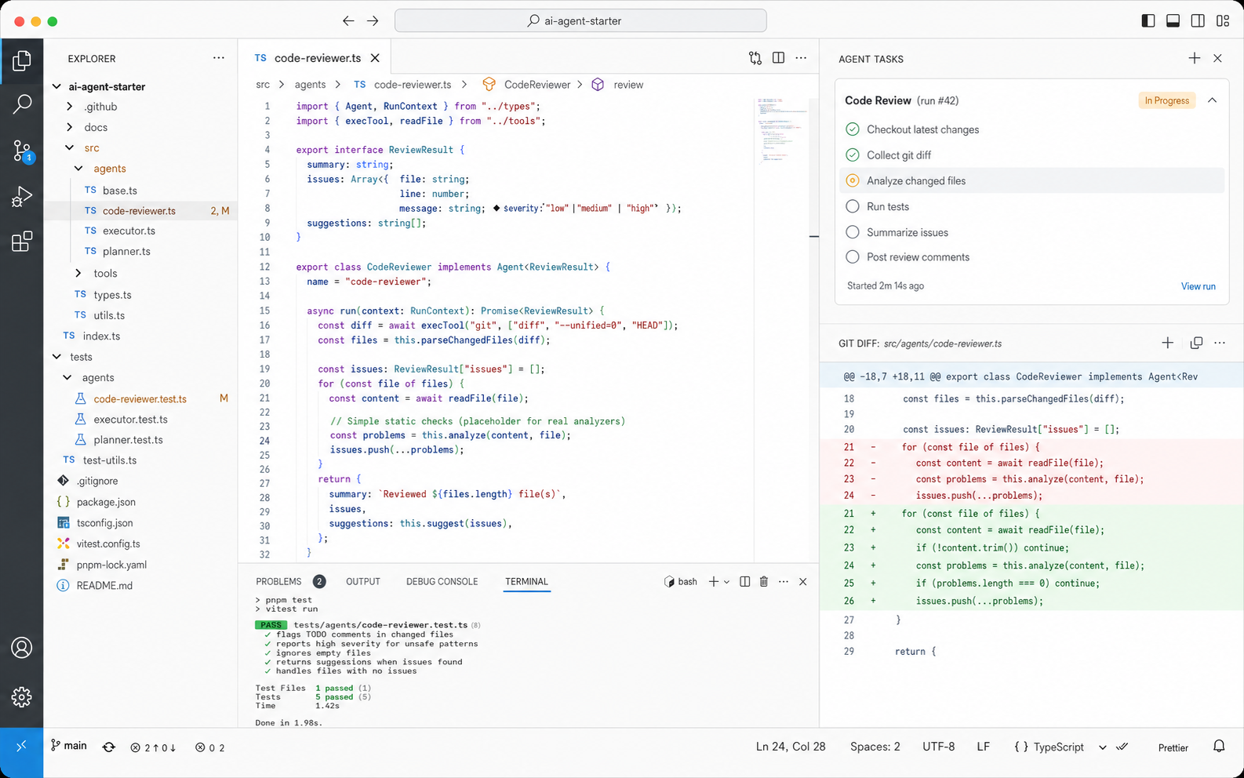
Task: Switch to the TERMINAL tab
Action: click(x=526, y=582)
